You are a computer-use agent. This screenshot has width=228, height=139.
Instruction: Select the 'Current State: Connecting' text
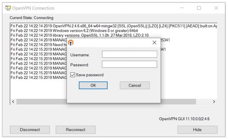(x=32, y=18)
